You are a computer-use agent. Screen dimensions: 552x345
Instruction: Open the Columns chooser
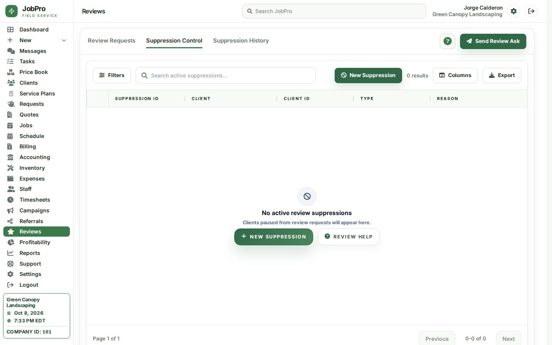455,76
